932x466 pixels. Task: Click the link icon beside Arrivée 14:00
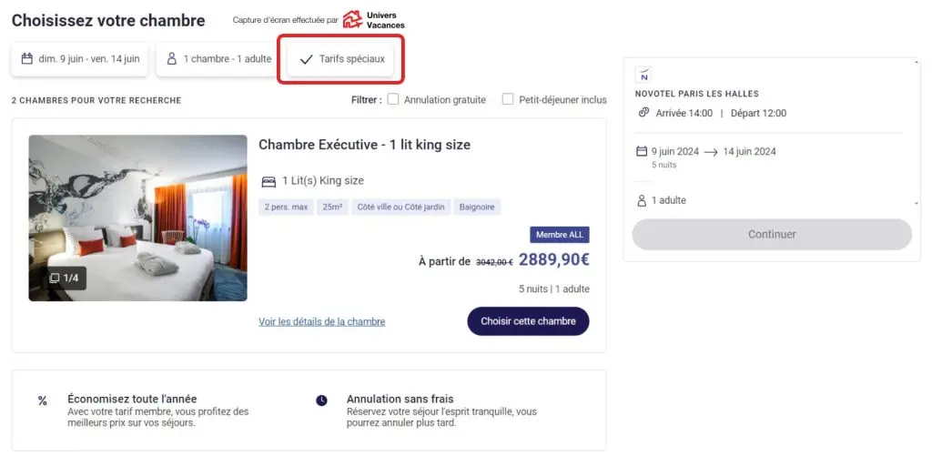pos(643,113)
